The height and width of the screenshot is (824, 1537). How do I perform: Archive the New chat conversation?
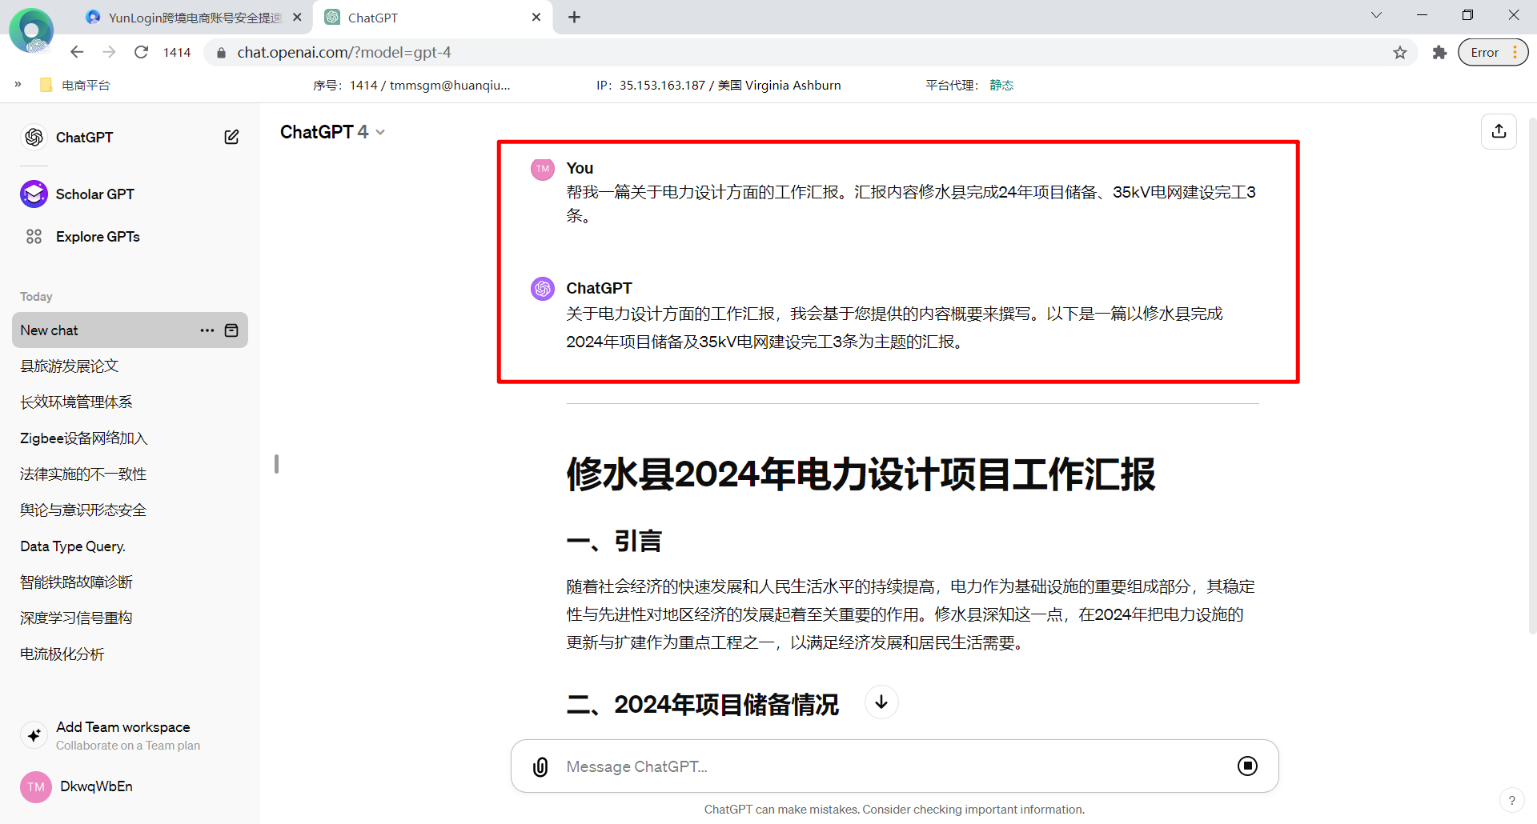pos(231,330)
